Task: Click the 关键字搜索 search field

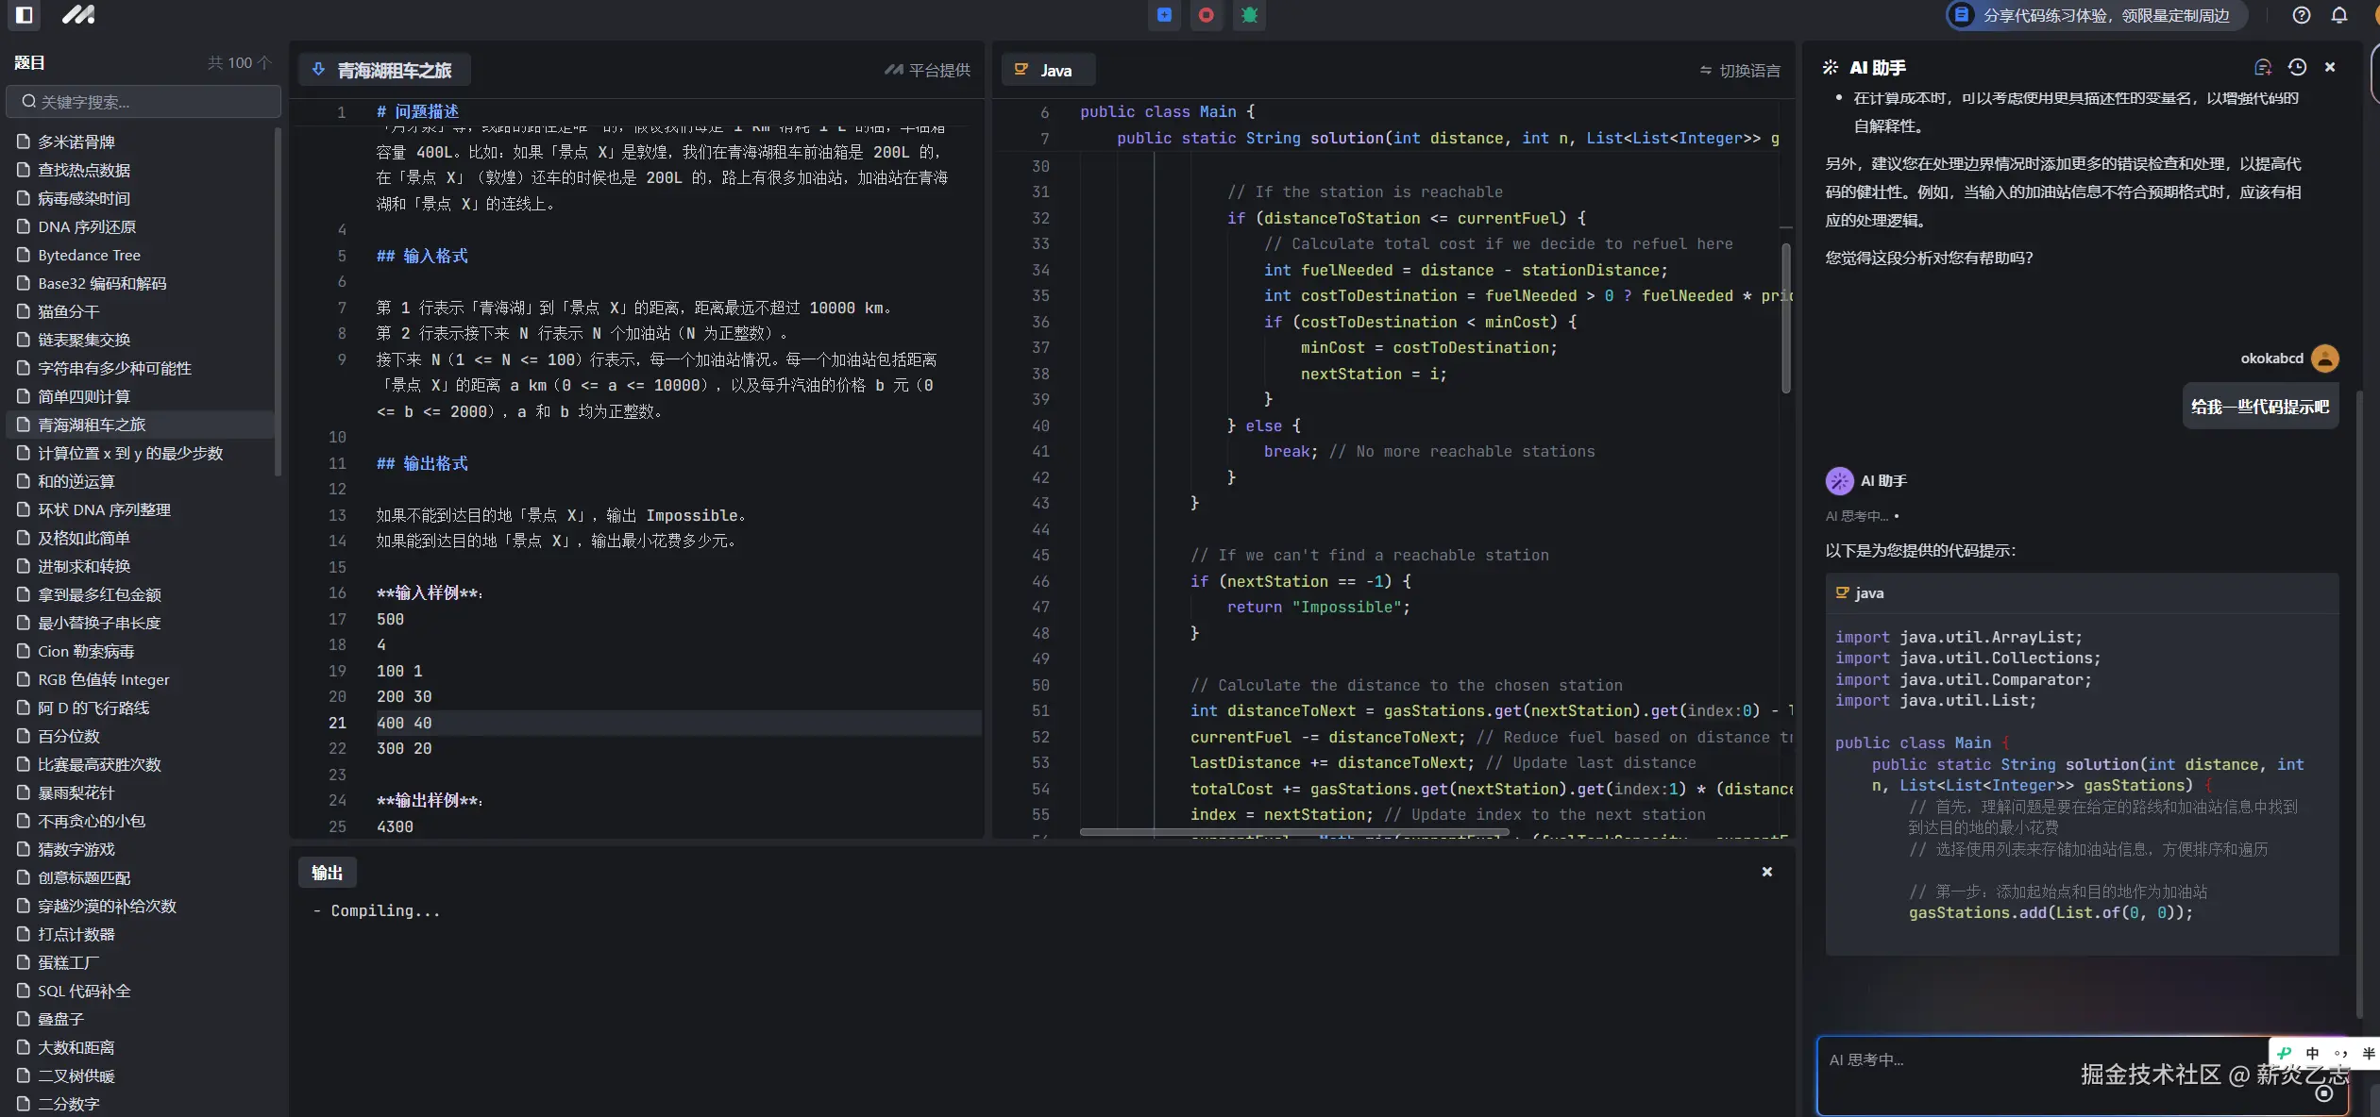Action: (143, 102)
